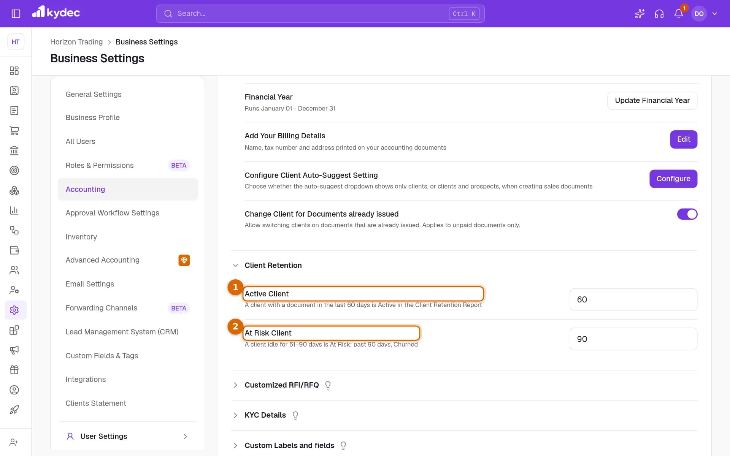Open the settings gear icon in sidebar

click(14, 310)
